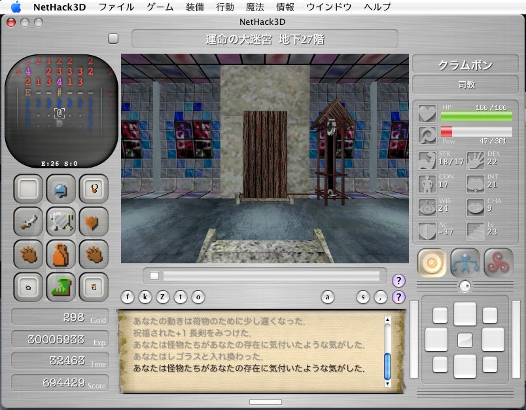
Task: Click the flexed arm STR icon
Action: tap(427, 160)
